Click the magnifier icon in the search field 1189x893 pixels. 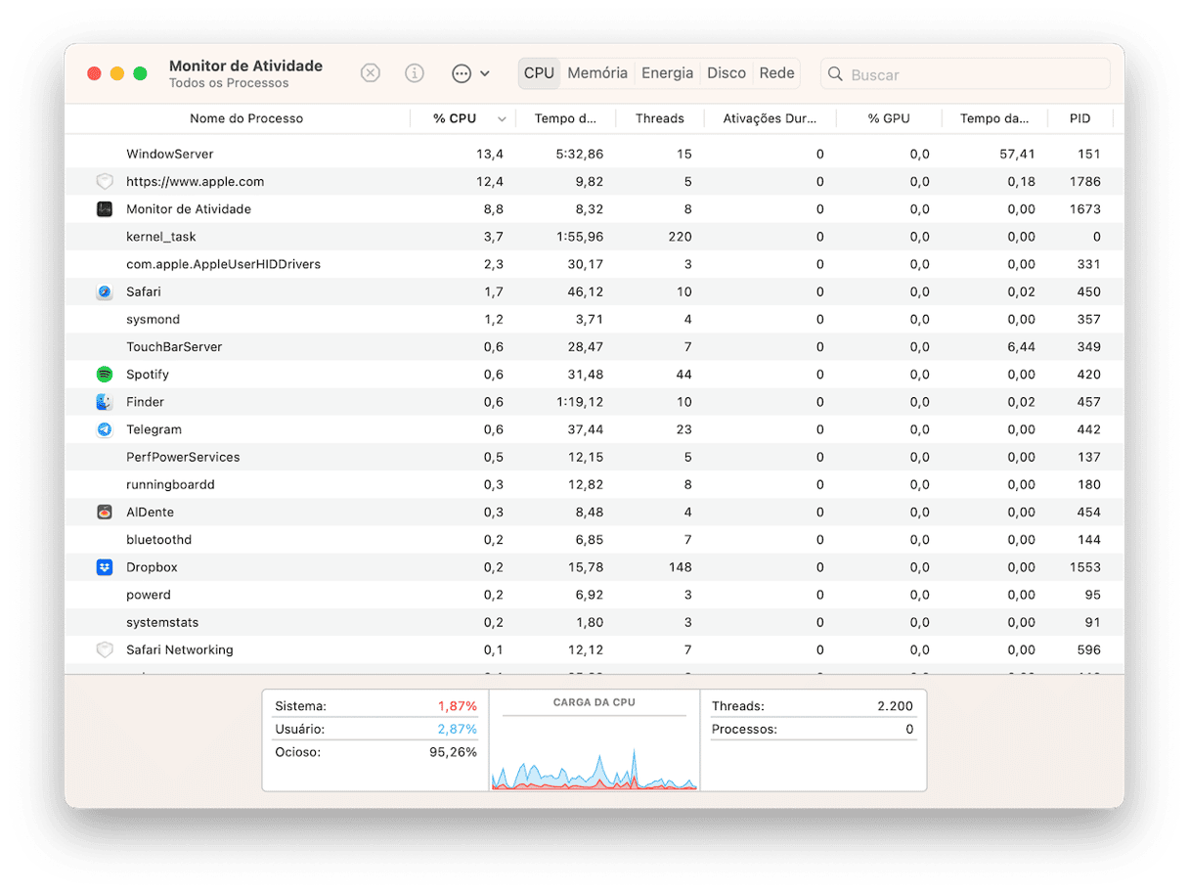(836, 74)
